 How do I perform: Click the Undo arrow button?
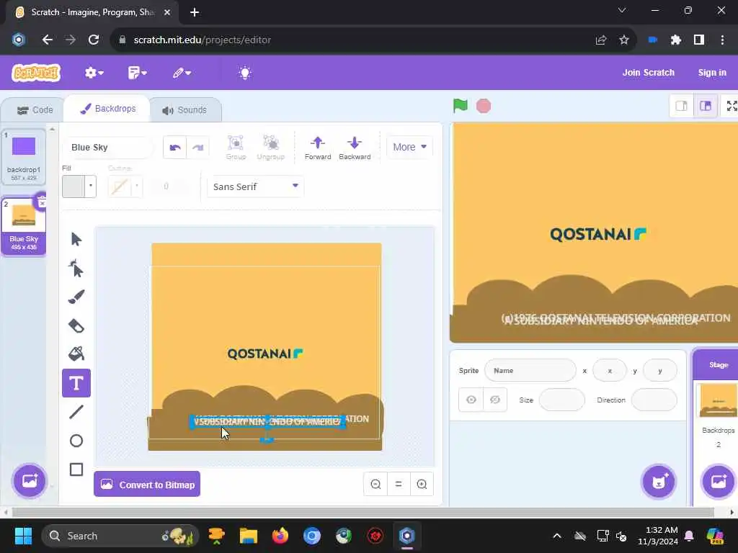175,148
